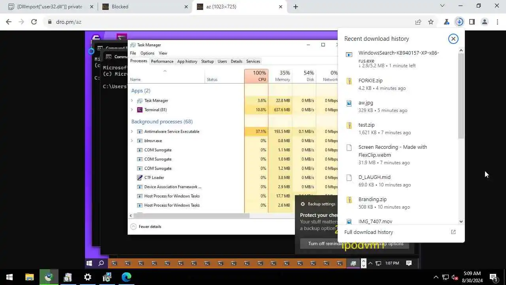Expand Antimalware Service Executable row
Screen dimensions: 506x285
coord(132,131)
